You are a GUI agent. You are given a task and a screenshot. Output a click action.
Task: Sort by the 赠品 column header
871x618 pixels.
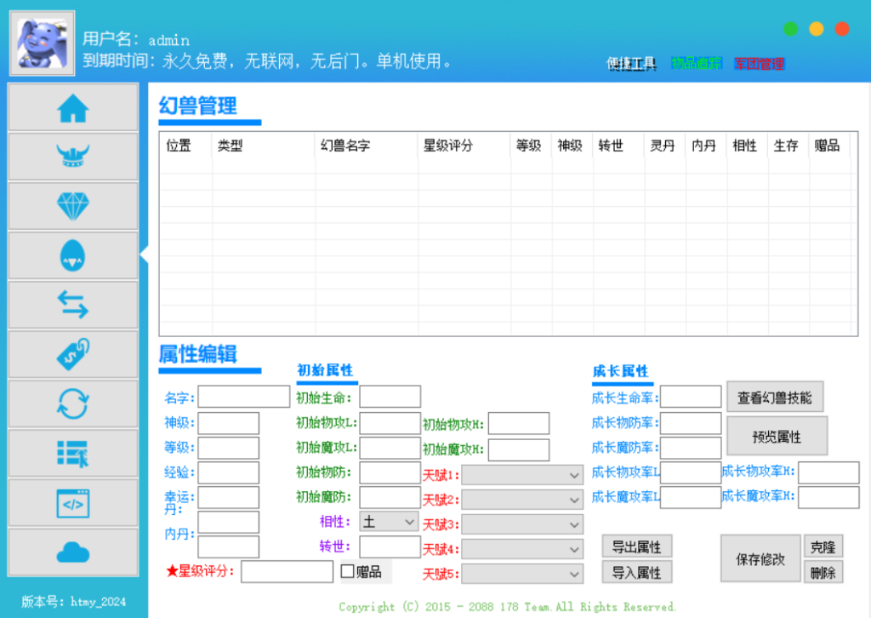click(828, 146)
